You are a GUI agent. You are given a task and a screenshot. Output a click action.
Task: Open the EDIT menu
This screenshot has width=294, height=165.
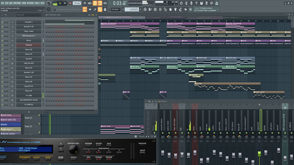point(6,3)
